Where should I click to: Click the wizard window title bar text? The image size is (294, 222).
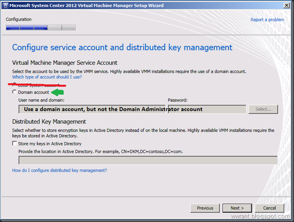(87, 5)
